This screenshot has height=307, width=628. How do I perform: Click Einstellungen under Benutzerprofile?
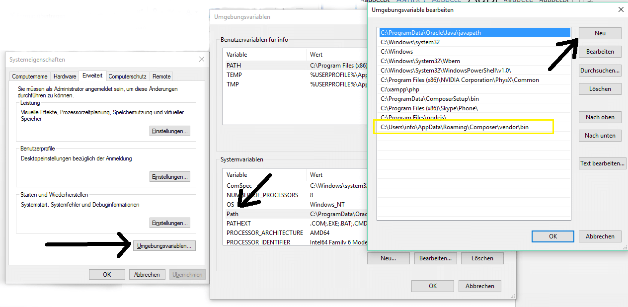tap(170, 176)
